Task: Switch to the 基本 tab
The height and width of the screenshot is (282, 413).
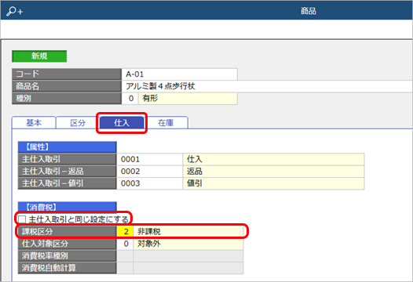Action: [34, 123]
